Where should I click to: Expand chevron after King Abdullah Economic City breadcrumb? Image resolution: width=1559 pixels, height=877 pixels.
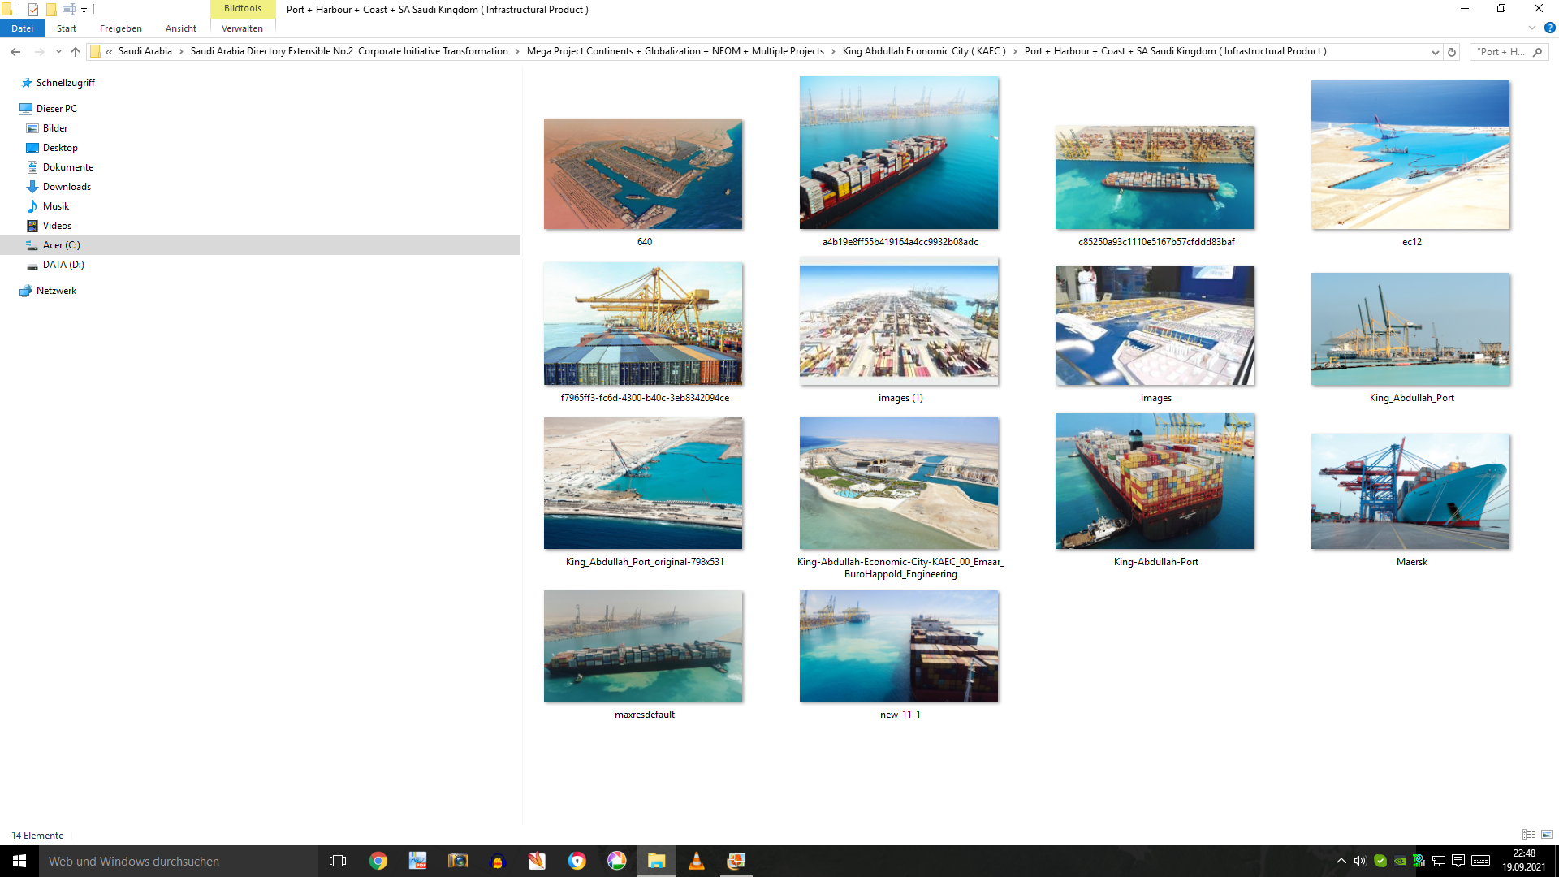[1015, 51]
